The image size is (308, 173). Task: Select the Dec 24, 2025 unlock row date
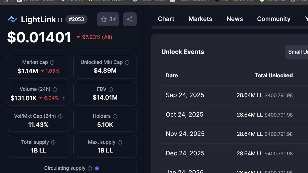coord(185,153)
